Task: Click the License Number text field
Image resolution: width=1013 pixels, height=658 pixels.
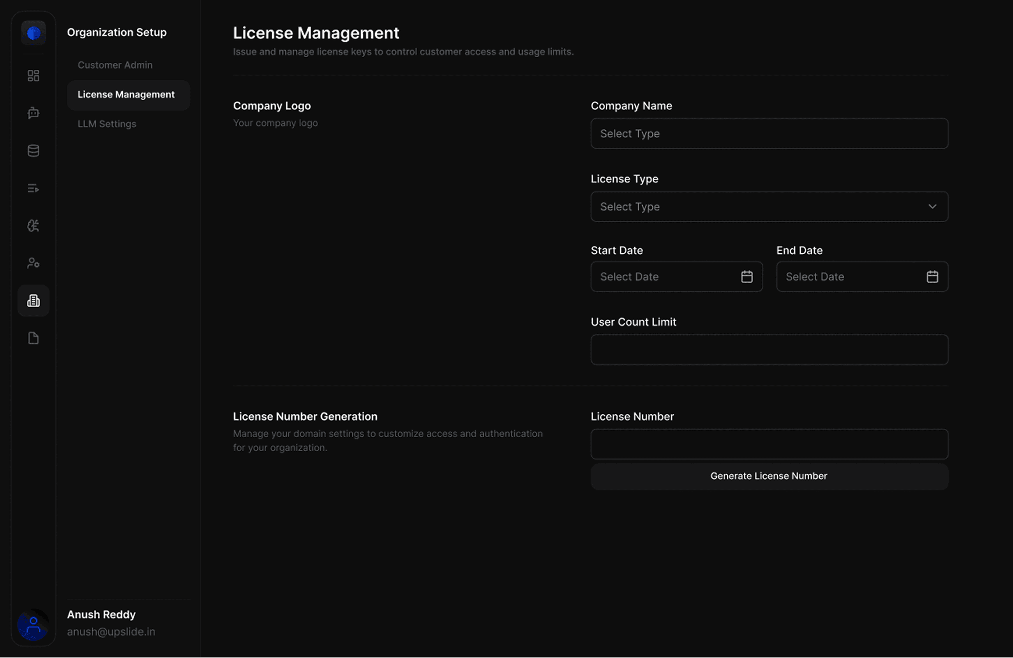Action: (x=769, y=444)
